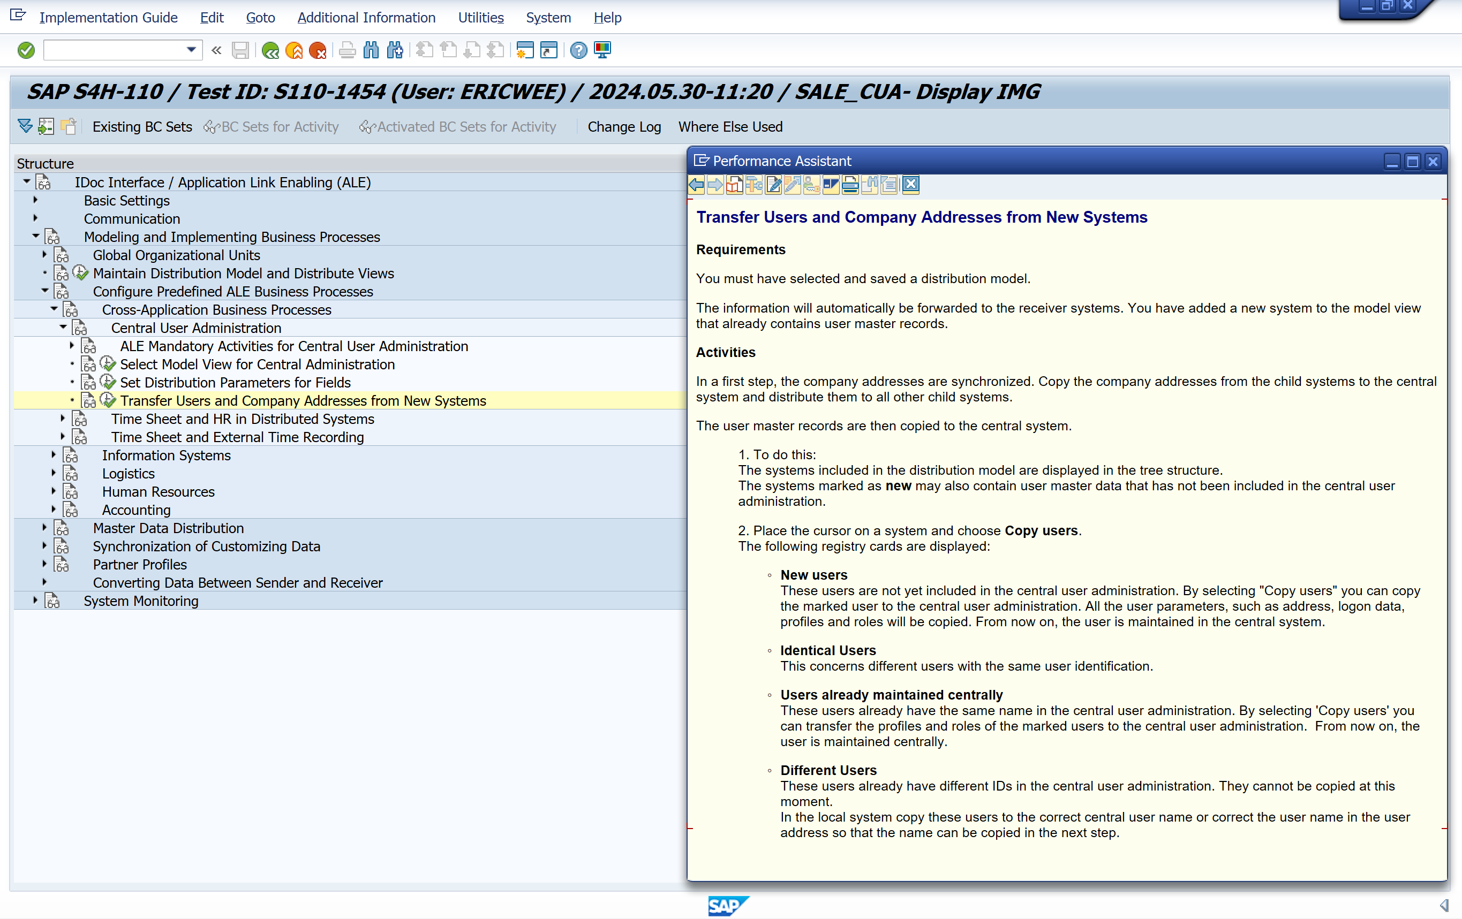Viewport: 1462px width, 919px height.
Task: Execute Select Model View for Central Administration activity
Action: pyautogui.click(x=108, y=363)
